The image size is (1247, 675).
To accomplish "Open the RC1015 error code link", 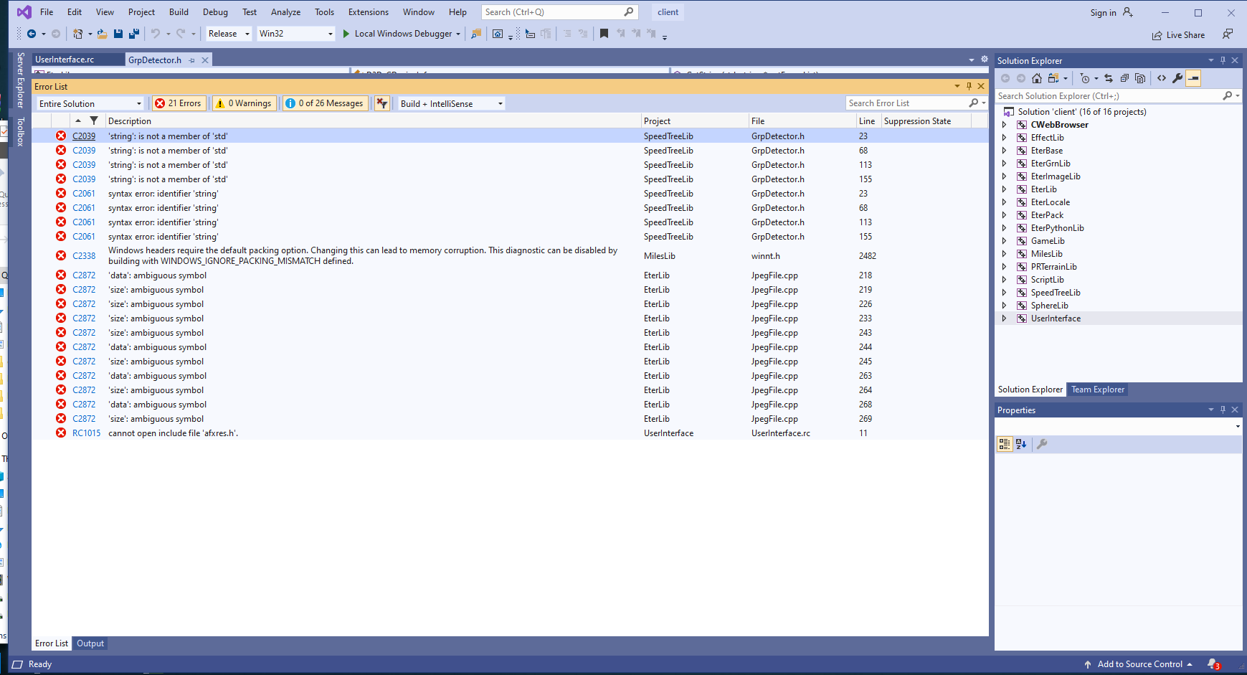I will coord(87,433).
